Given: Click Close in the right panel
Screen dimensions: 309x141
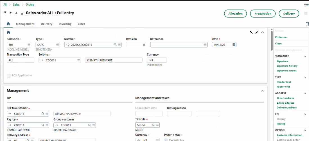Looking at the screenshot, I should [x=278, y=44].
